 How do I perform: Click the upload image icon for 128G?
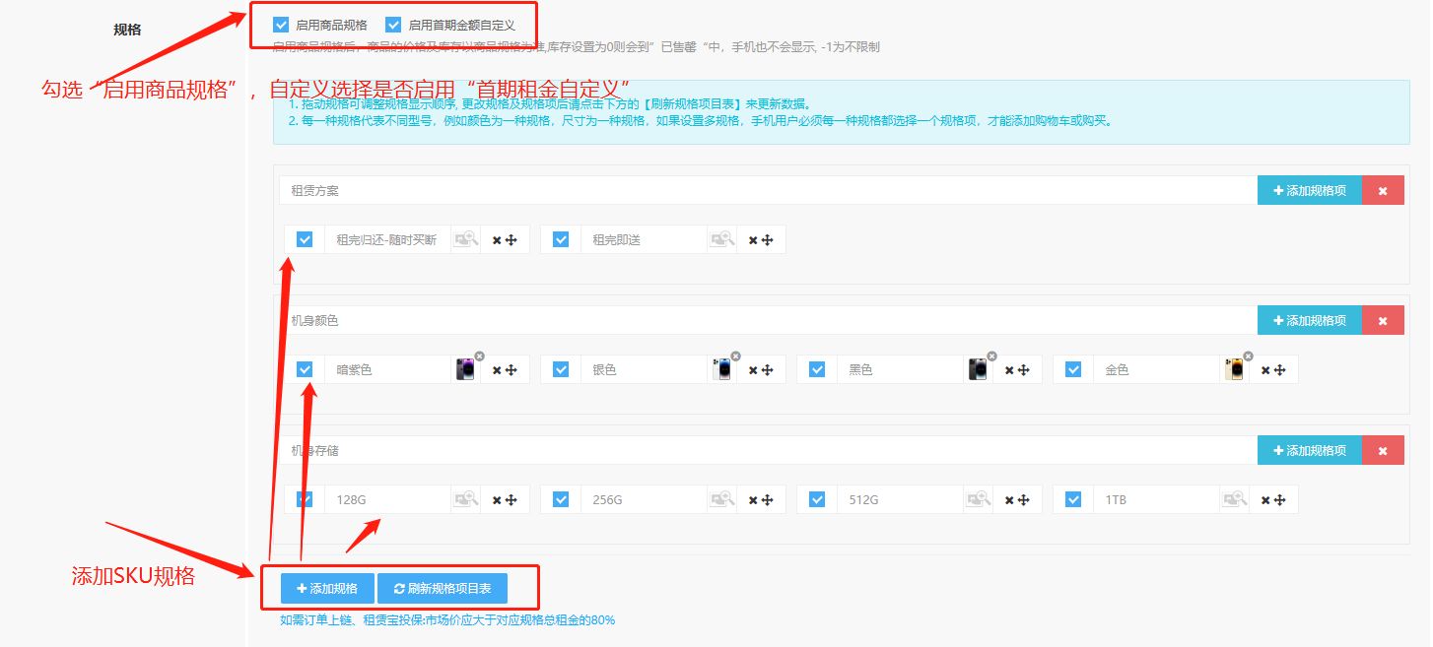(x=465, y=499)
